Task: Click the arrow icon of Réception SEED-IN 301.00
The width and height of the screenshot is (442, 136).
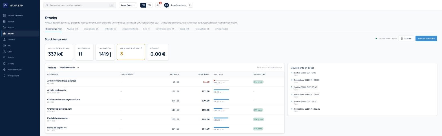Action: pyautogui.click(x=292, y=80)
